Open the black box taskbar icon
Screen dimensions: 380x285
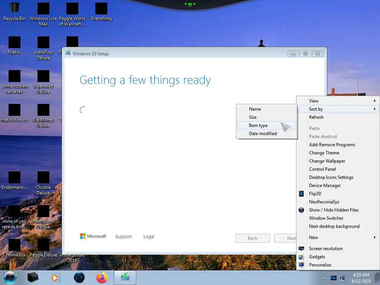[x=33, y=278]
